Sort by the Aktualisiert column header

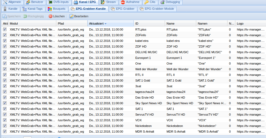[x=111, y=23]
